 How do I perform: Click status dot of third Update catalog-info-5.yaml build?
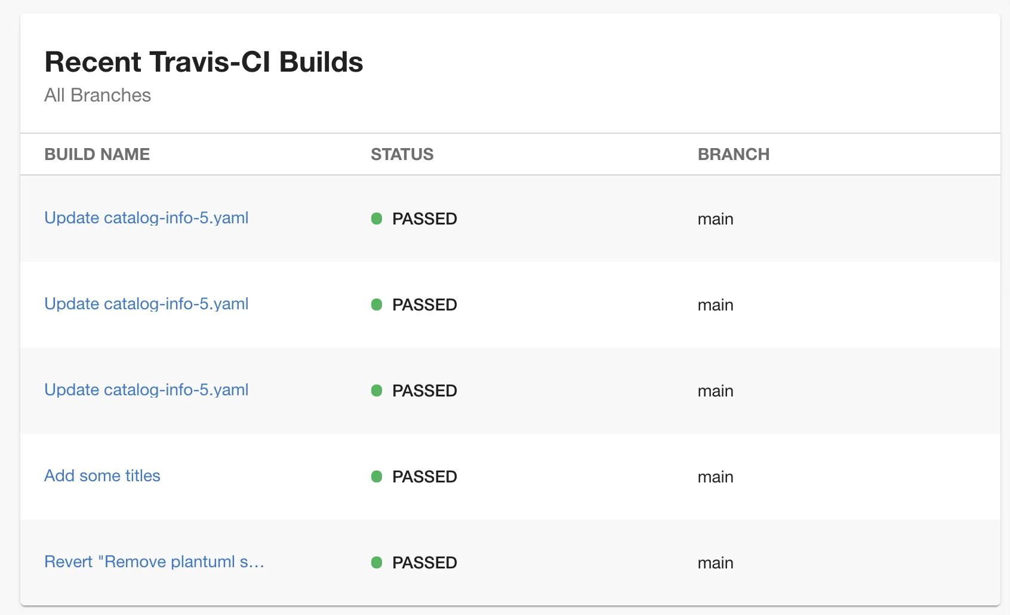click(377, 390)
